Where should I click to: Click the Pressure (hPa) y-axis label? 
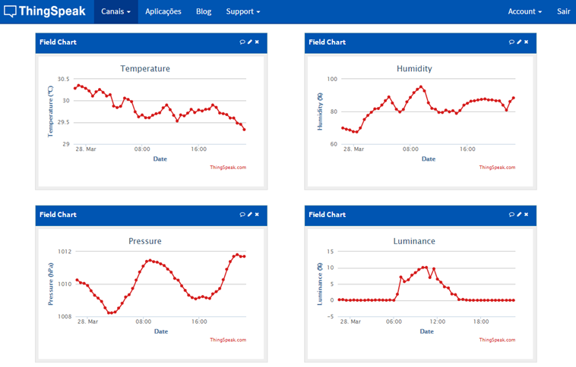coord(50,284)
